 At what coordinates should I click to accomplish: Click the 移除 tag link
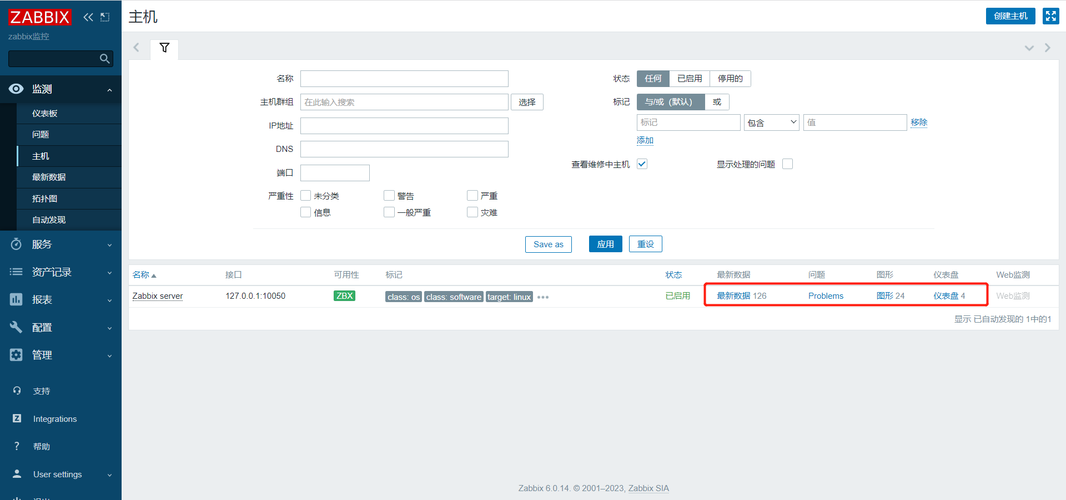point(919,123)
